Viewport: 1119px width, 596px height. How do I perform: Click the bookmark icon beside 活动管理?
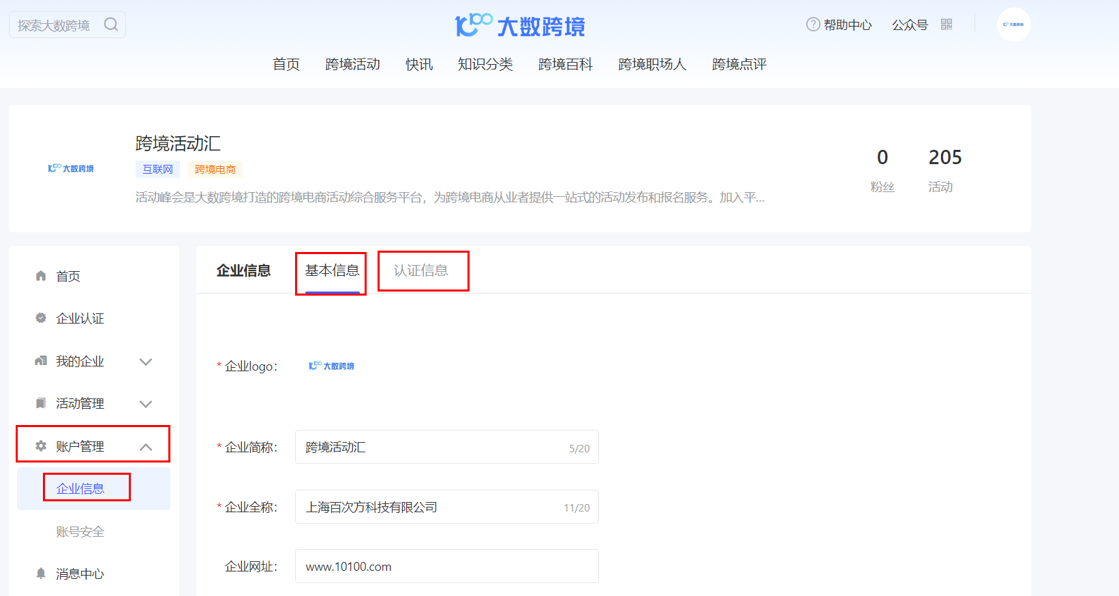tap(41, 403)
